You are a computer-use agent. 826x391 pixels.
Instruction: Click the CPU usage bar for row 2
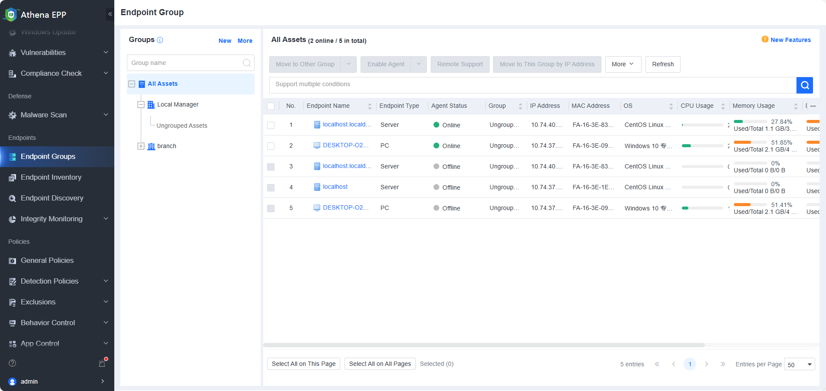pos(702,146)
